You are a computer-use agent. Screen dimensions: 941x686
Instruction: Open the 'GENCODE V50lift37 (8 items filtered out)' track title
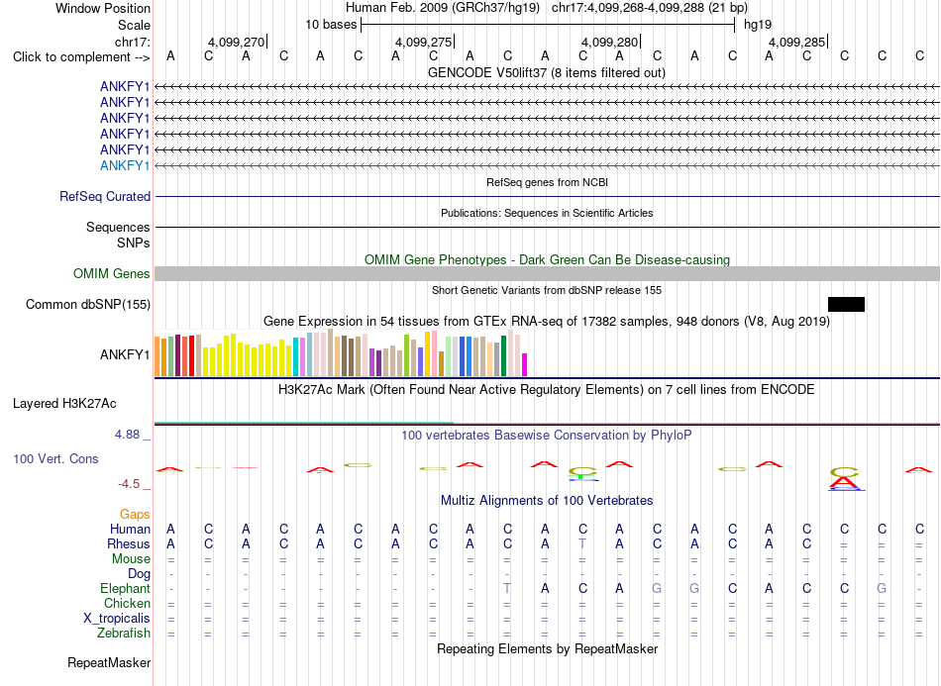(547, 72)
